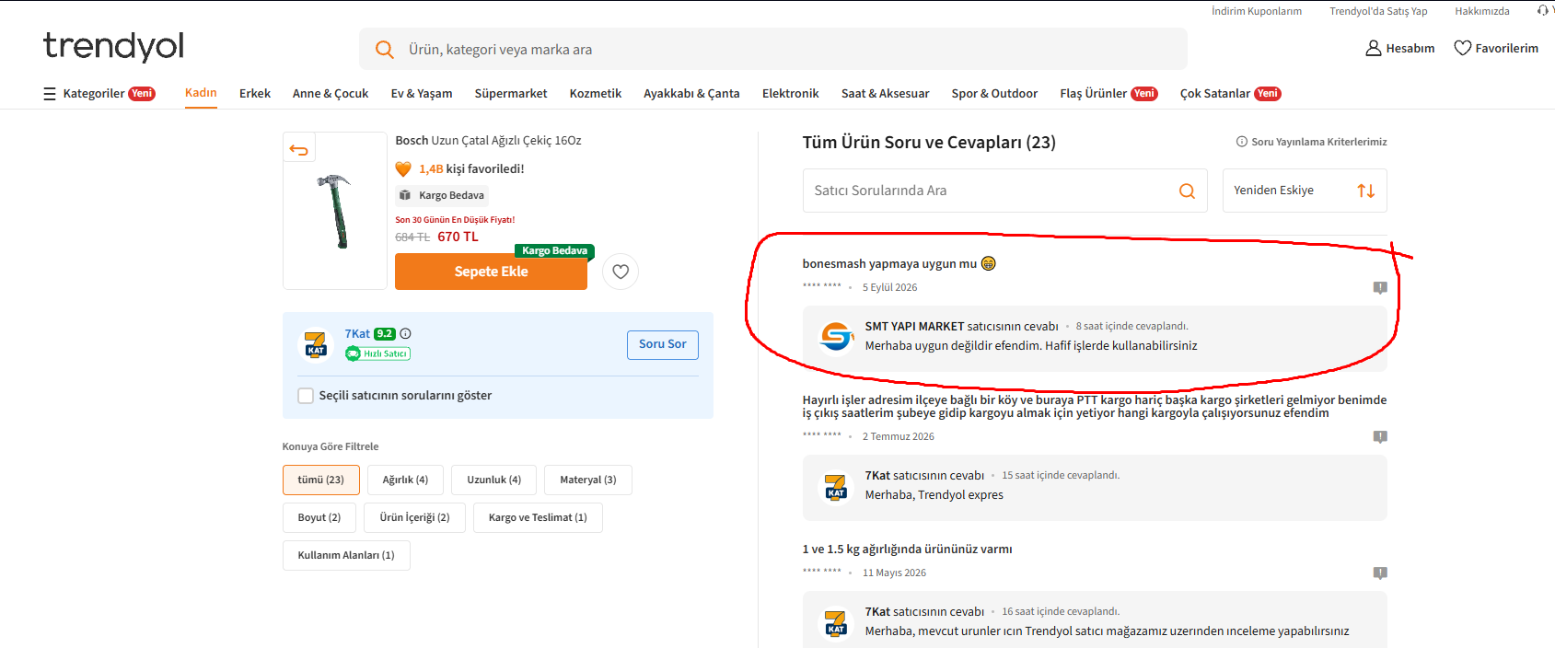Click 'Merhaba, Trendyol expres' answer text
Screen dimensions: 1555x648
coord(934,495)
